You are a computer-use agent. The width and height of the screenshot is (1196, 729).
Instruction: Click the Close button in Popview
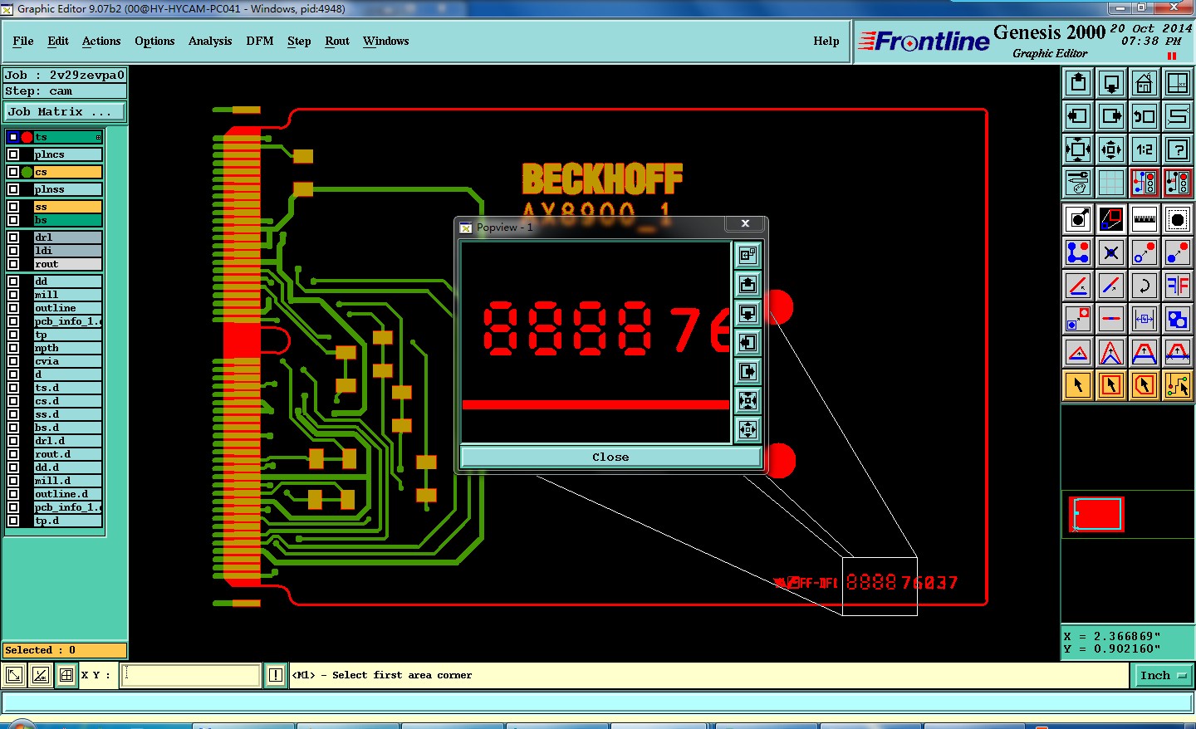coord(610,457)
